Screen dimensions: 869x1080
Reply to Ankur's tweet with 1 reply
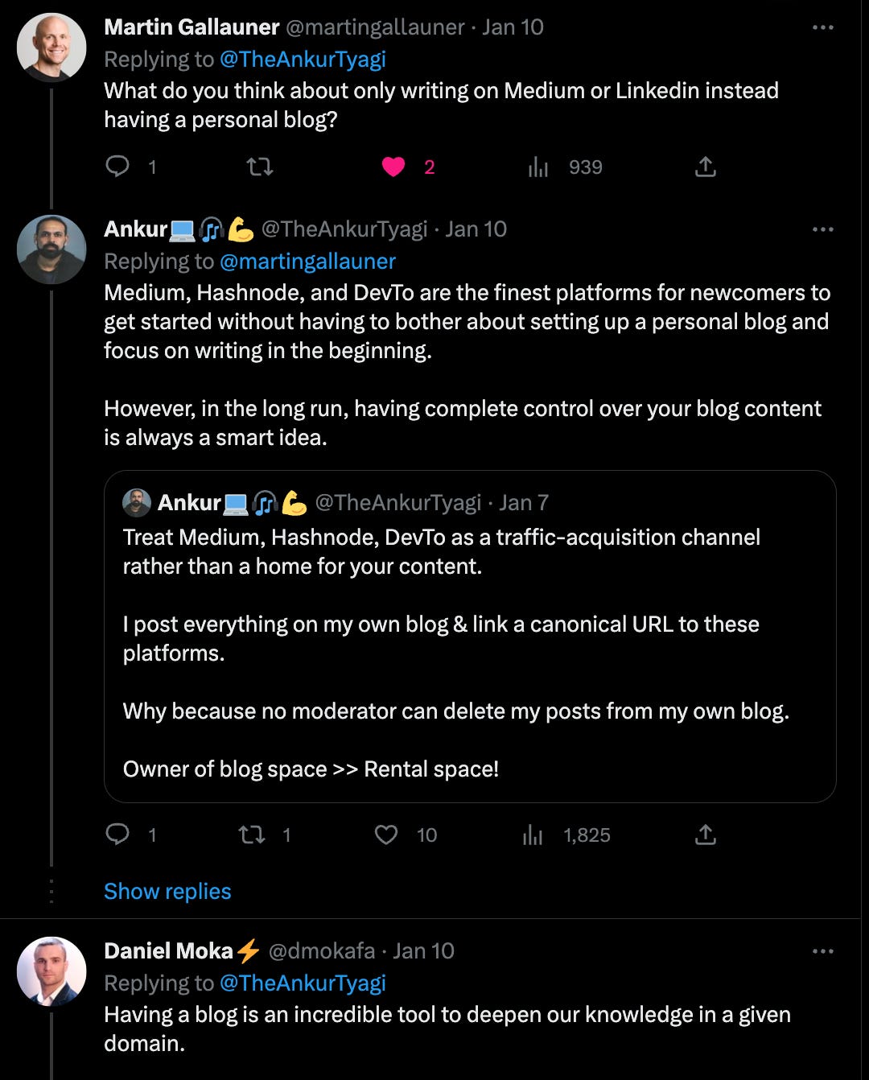(118, 835)
